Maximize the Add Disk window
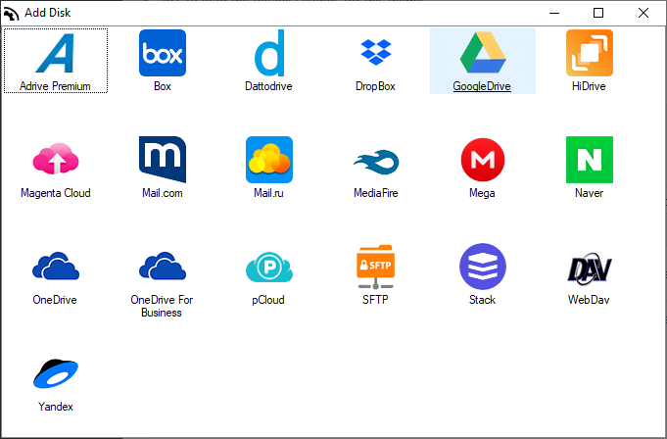The image size is (667, 439). pos(598,13)
